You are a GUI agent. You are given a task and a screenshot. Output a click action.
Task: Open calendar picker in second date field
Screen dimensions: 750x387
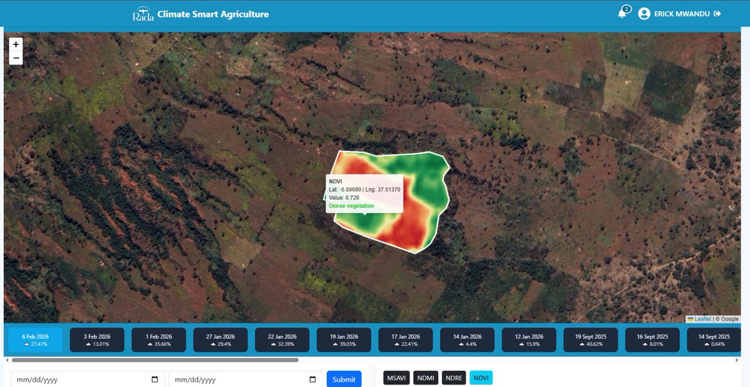tap(312, 380)
